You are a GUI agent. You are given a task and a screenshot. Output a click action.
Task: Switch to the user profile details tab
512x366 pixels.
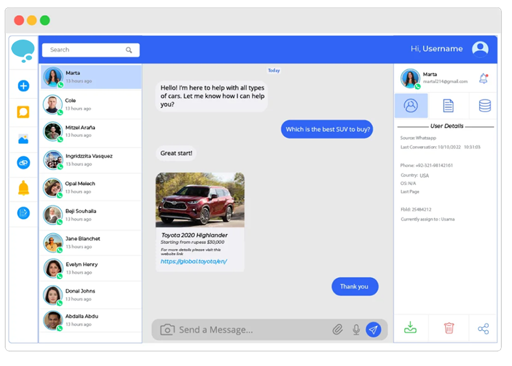click(x=411, y=106)
